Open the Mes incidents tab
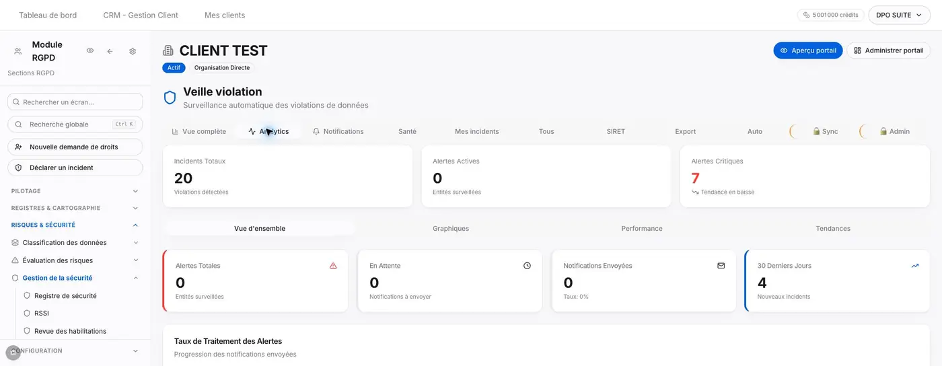Screen dimensions: 942x366 tap(477, 131)
